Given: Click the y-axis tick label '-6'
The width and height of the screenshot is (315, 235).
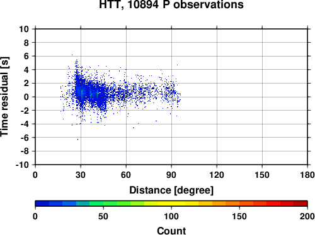Looking at the screenshot, I should click(x=25, y=138).
